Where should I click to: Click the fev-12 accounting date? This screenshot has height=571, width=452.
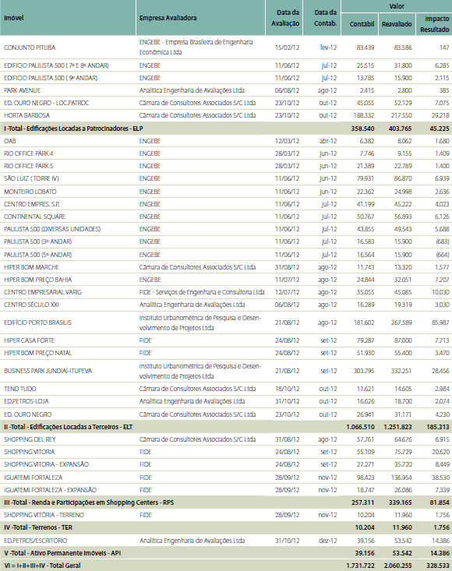(x=329, y=48)
